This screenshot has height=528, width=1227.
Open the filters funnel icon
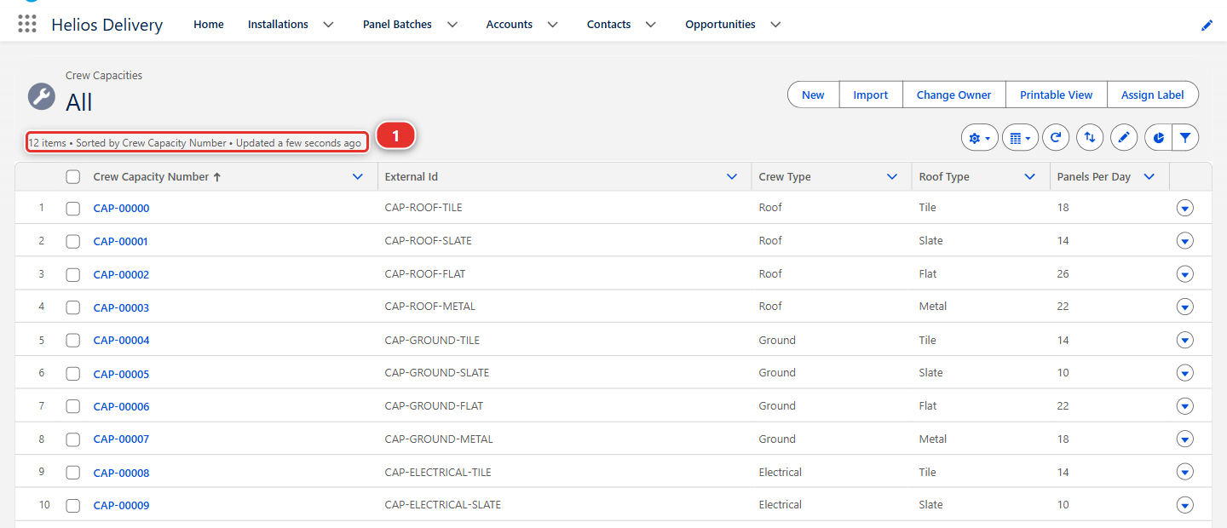(x=1185, y=137)
